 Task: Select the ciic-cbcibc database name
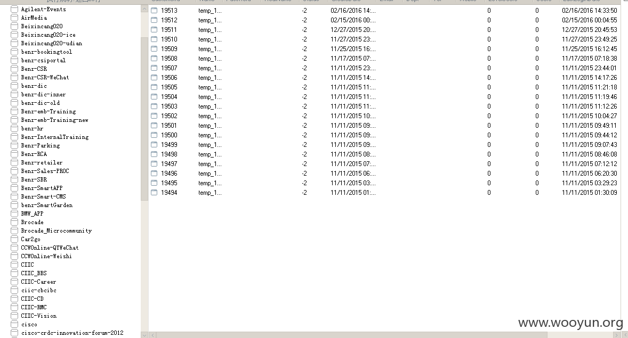pyautogui.click(x=38, y=291)
